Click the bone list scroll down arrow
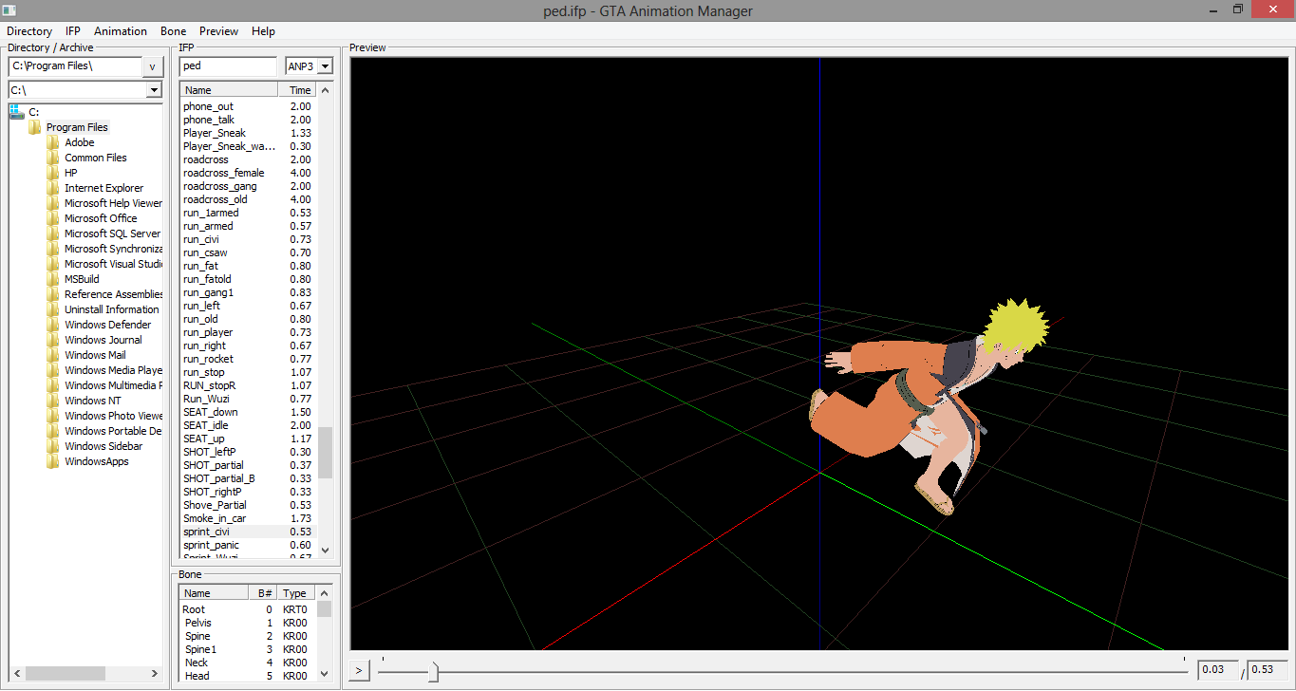 click(326, 674)
